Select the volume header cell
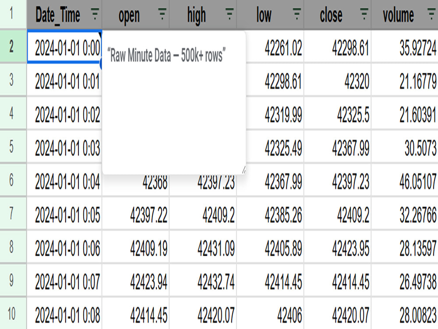Image resolution: width=438 pixels, height=329 pixels. pyautogui.click(x=405, y=14)
